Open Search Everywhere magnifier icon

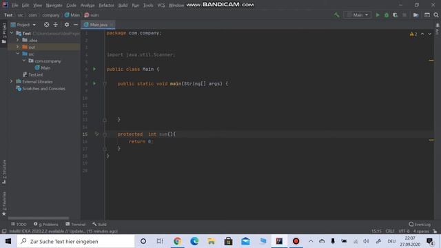(436, 15)
